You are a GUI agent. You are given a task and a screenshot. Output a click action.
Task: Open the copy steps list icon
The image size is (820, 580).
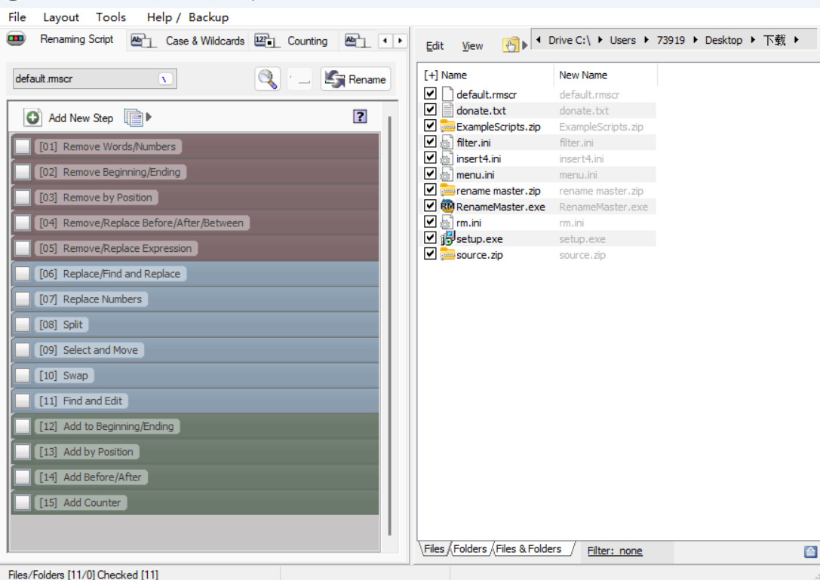point(134,117)
